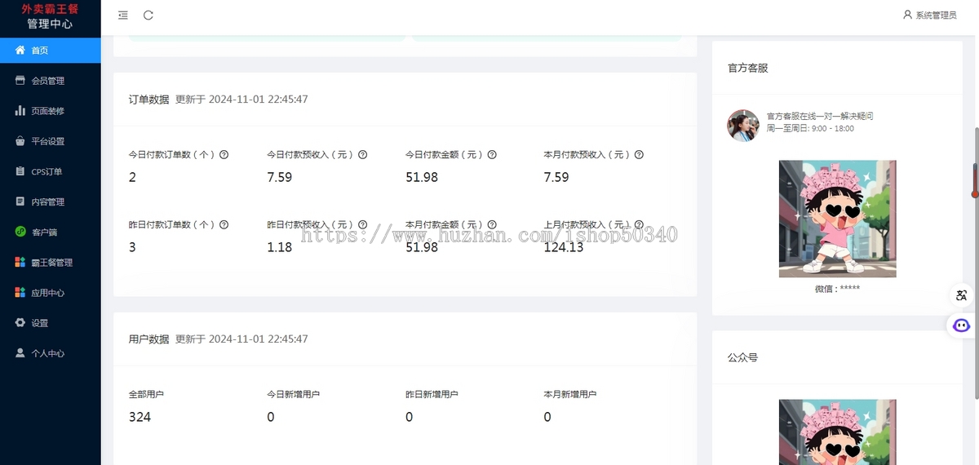Click the 周一至周日: 9:00 - 18:00 text
Viewport: 979px width, 465px height.
810,129
